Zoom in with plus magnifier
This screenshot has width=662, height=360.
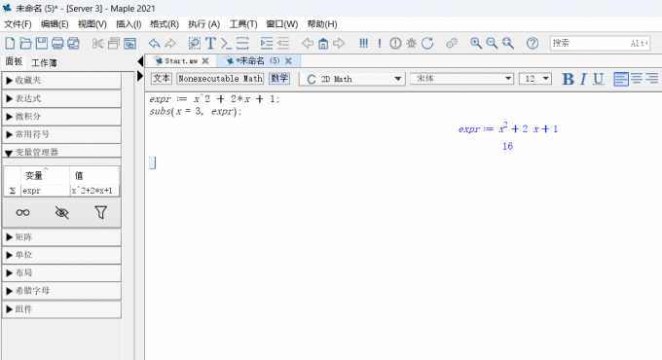476,43
